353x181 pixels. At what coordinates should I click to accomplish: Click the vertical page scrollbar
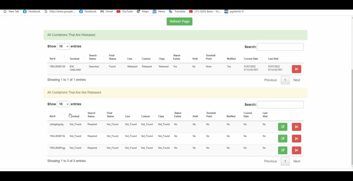[x=352, y=117]
